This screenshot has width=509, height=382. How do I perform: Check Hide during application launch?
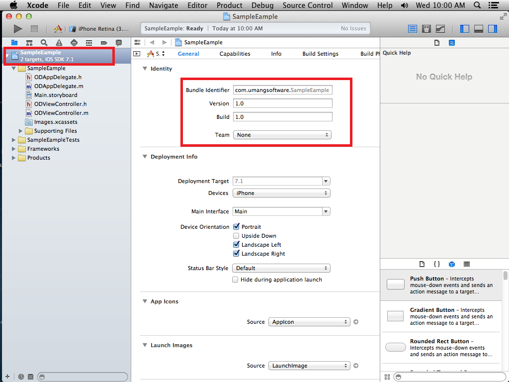(235, 280)
